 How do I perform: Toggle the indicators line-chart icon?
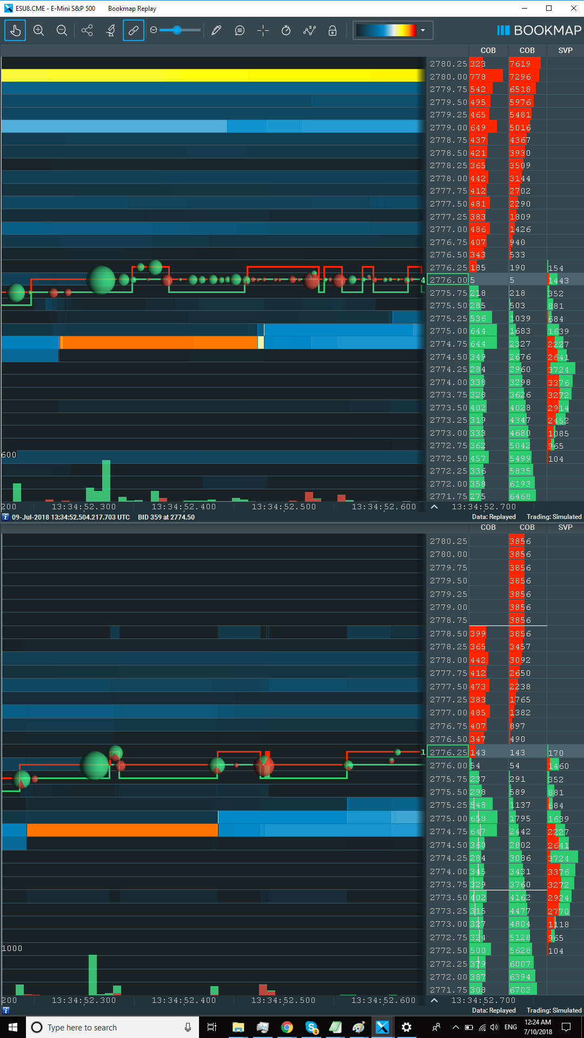309,30
